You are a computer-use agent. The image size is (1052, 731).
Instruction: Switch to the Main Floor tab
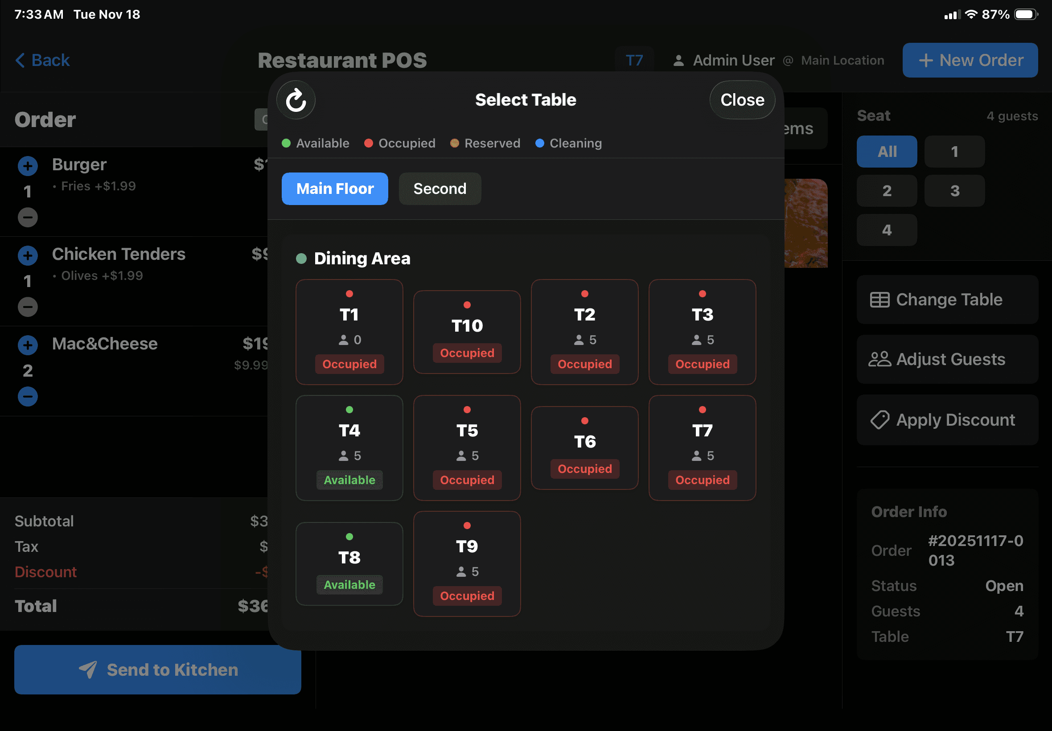334,189
